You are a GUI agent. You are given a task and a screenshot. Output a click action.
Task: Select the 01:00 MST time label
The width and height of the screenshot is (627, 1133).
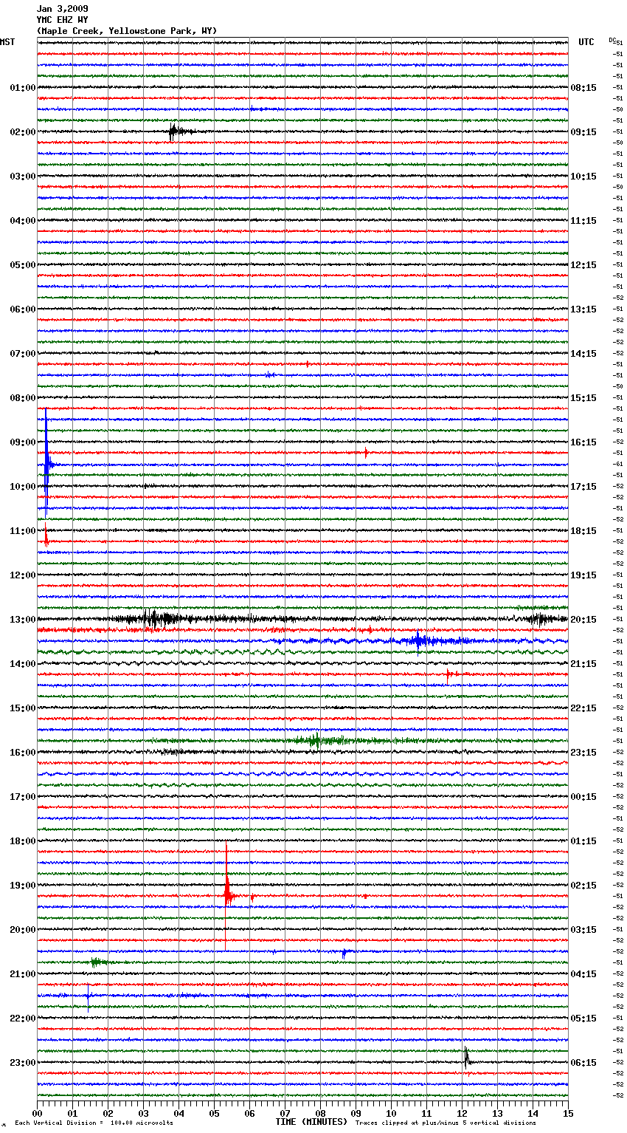coord(23,88)
